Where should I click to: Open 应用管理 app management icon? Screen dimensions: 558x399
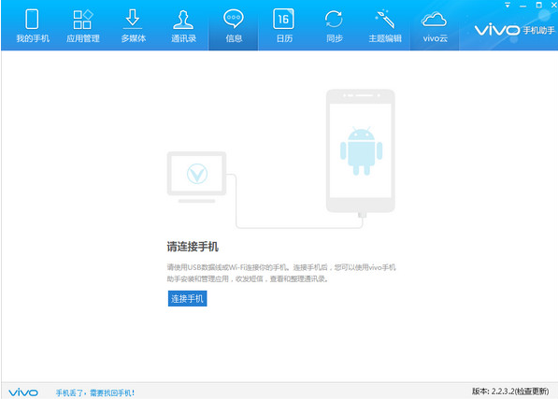click(82, 26)
